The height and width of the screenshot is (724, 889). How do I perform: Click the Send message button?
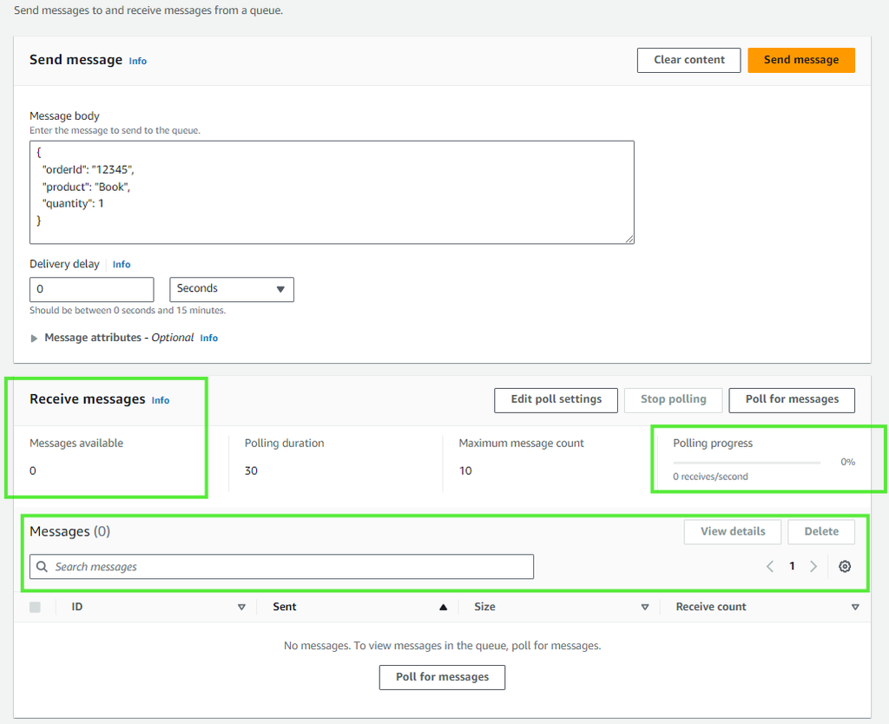800,60
